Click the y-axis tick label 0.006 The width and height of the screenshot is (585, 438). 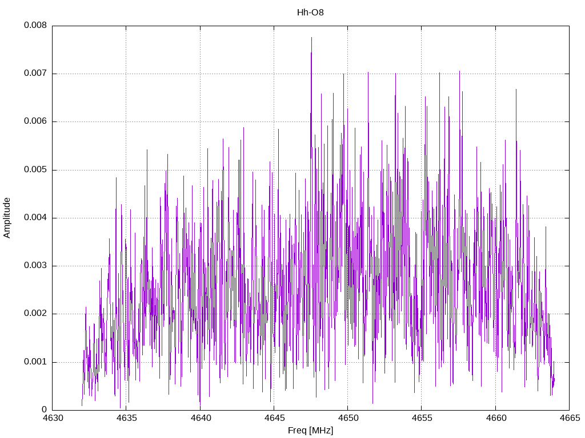pyautogui.click(x=35, y=121)
